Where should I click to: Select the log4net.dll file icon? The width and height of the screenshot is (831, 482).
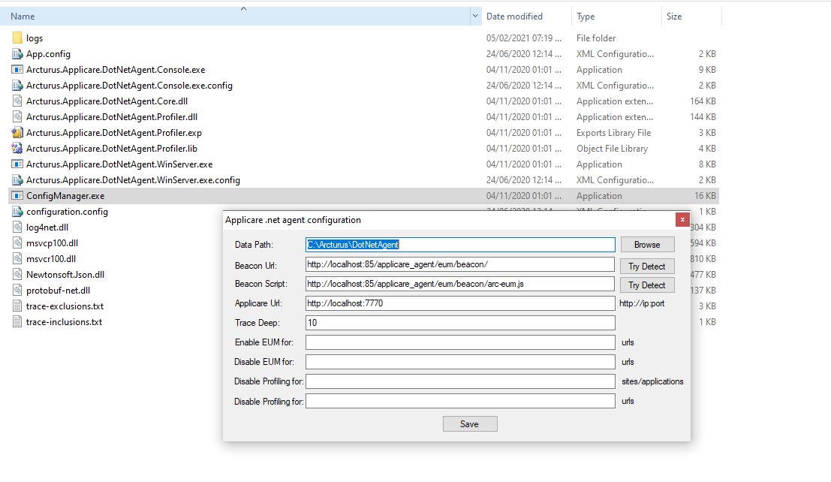point(17,227)
